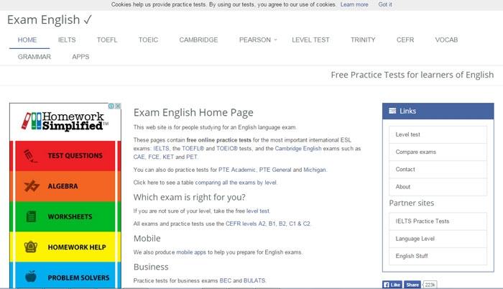Click the Algebra icon in ad

click(32, 186)
